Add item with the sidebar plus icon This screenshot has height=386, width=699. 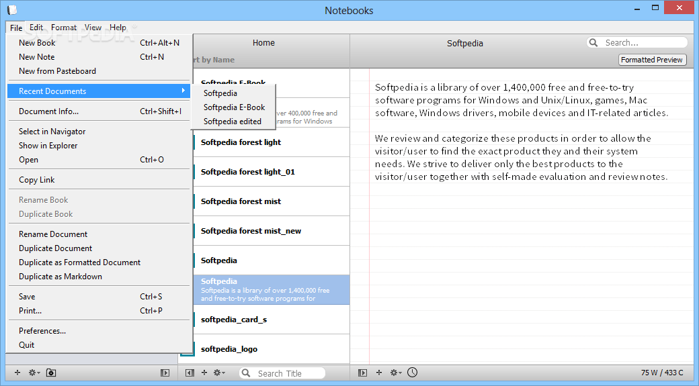tap(17, 373)
